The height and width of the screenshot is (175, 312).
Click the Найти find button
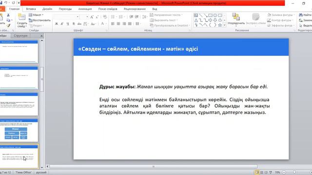point(305,15)
